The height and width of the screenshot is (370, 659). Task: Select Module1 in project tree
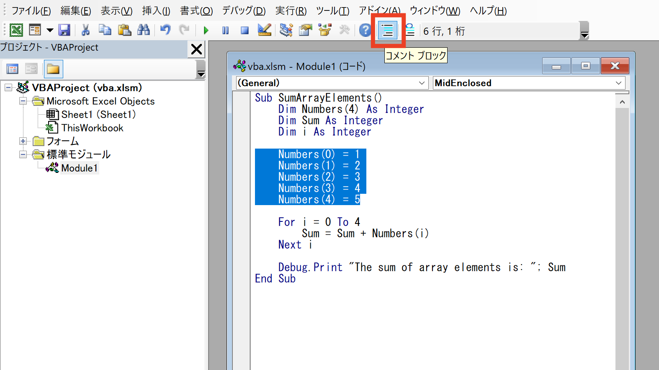point(79,168)
